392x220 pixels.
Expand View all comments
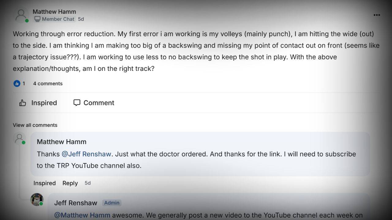[35, 125]
